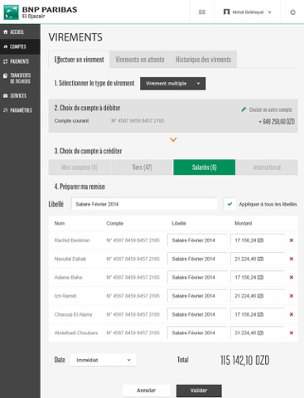Edit the Libellé field for Naoufal Dahak
The width and height of the screenshot is (304, 398).
[x=197, y=259]
